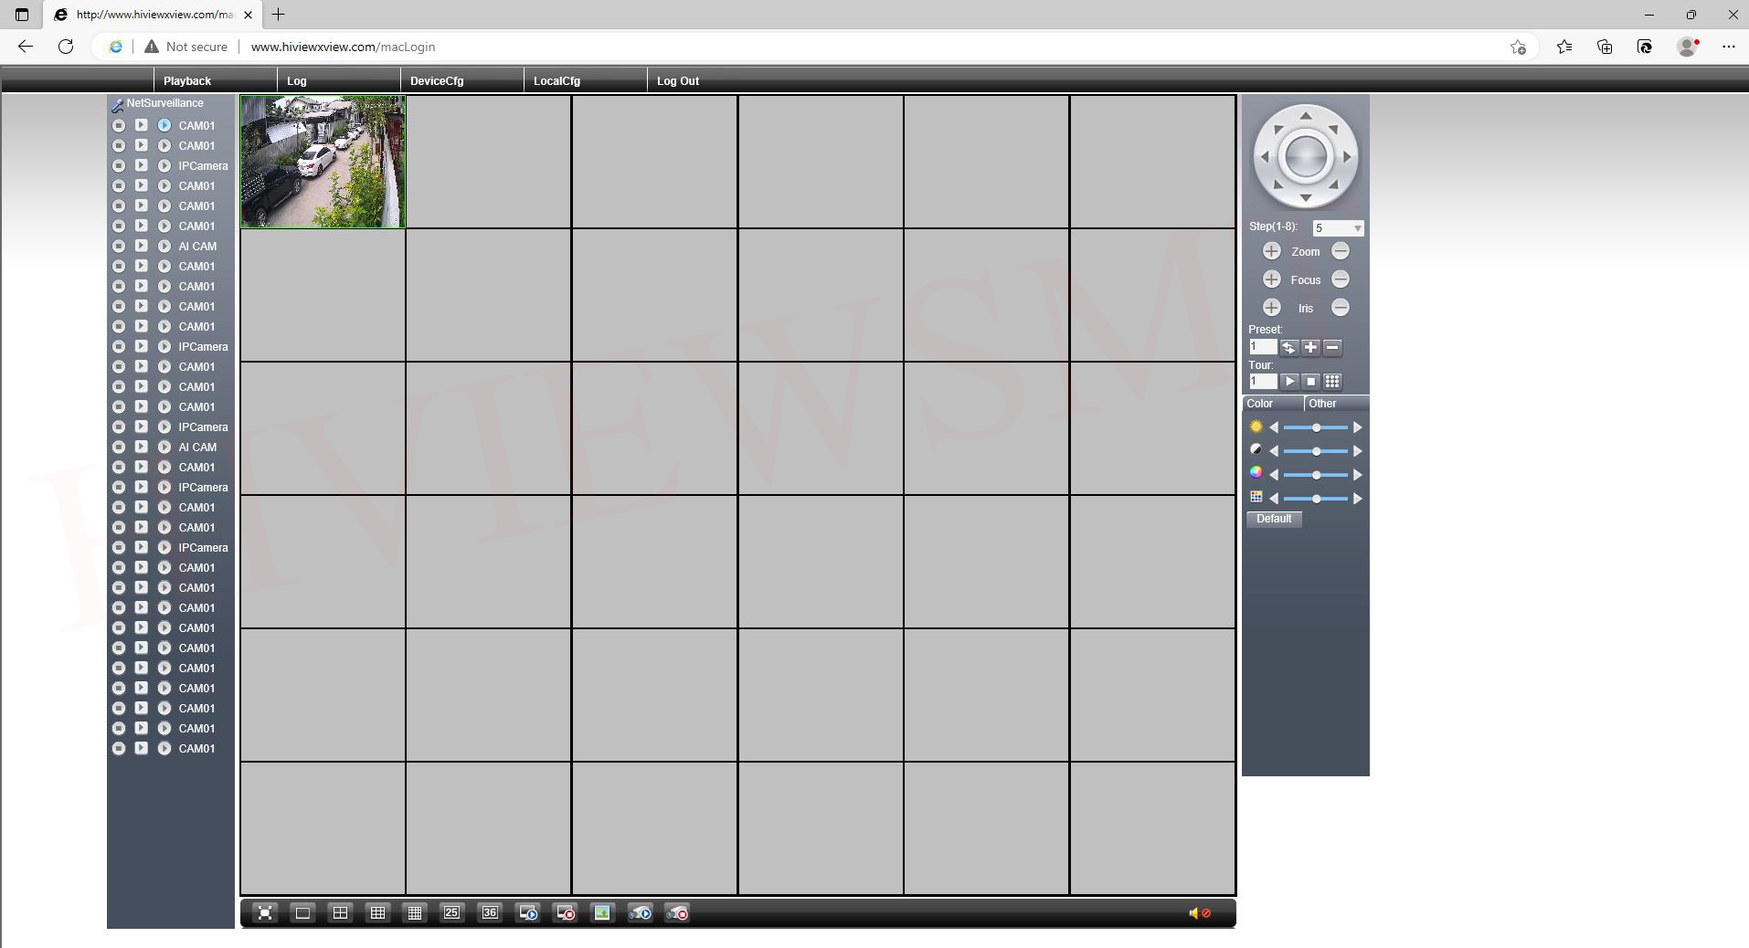Capture a snapshot with the picture icon
This screenshot has width=1749, height=948.
(x=602, y=913)
